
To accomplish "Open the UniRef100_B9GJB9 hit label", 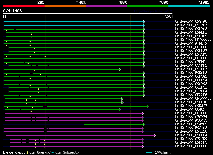I will [191, 36].
